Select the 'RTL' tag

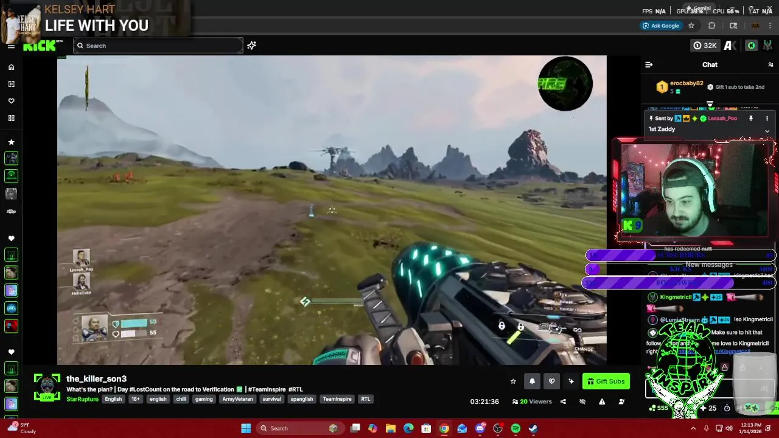[365, 399]
